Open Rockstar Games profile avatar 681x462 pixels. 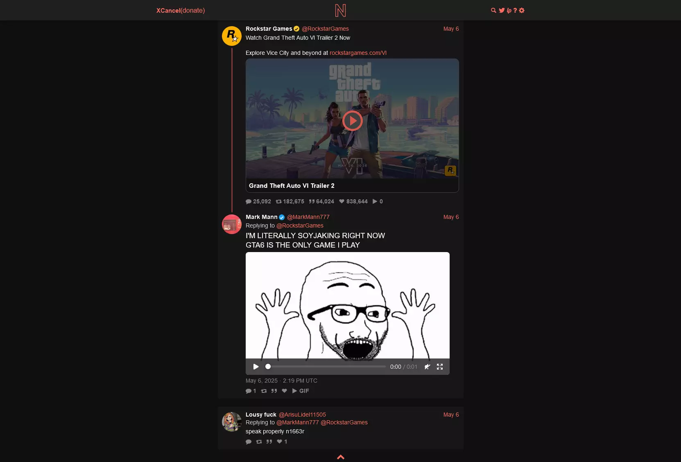point(232,36)
